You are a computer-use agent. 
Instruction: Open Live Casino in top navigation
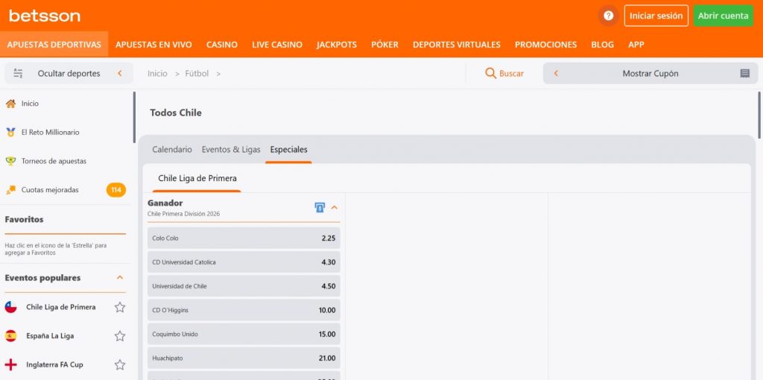(x=277, y=44)
